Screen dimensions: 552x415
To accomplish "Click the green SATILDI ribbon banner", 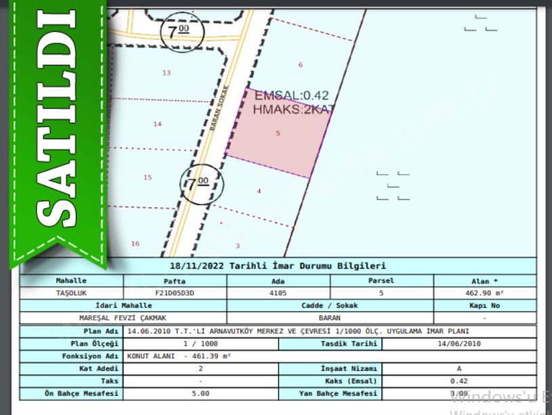I will [x=58, y=129].
